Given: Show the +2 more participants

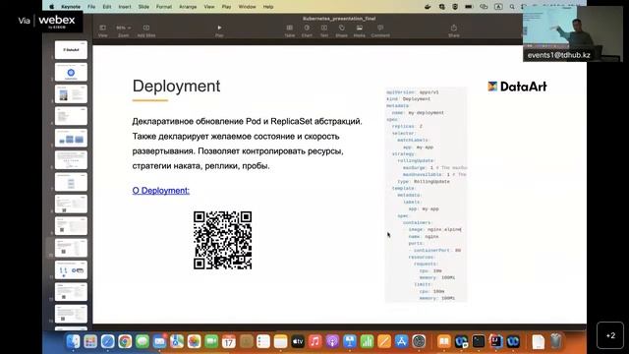Looking at the screenshot, I should click(610, 335).
